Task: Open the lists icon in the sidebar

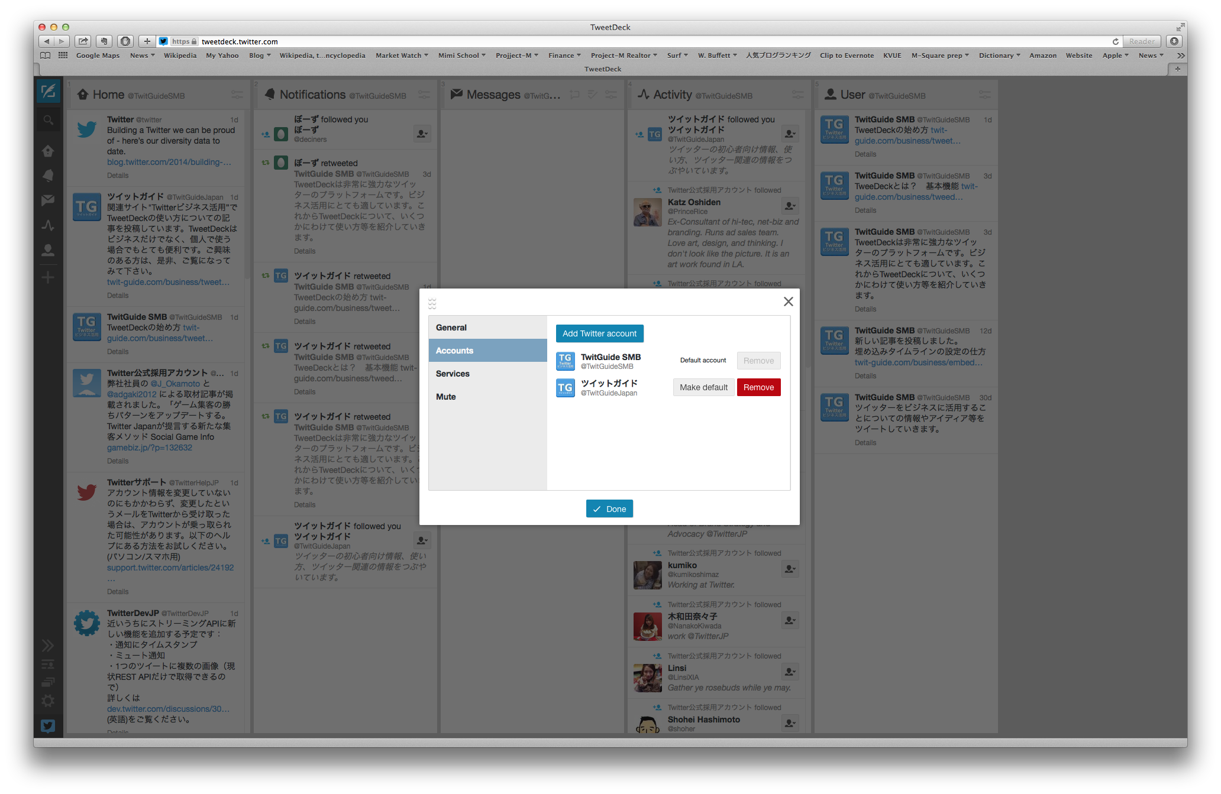Action: click(x=48, y=664)
